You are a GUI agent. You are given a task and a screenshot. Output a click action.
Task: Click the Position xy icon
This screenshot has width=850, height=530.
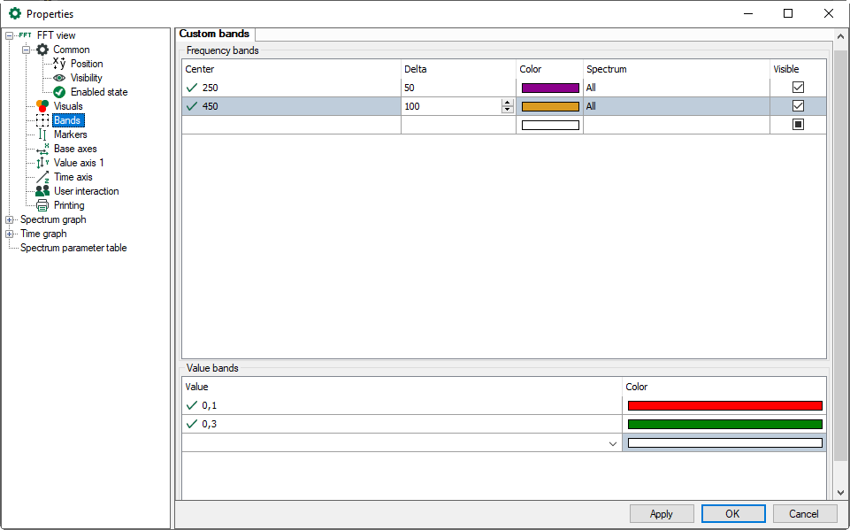pyautogui.click(x=59, y=64)
